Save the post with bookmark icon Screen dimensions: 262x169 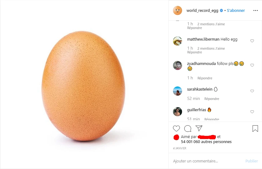pos(255,129)
